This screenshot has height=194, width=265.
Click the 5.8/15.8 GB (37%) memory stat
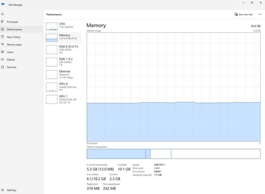coord(68,38)
